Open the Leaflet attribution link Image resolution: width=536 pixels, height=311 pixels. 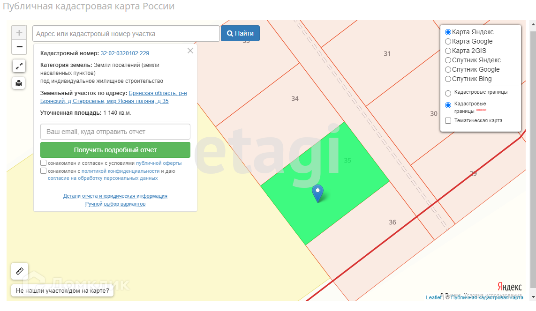point(434,298)
